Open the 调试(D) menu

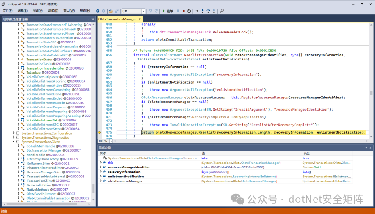point(53,11)
